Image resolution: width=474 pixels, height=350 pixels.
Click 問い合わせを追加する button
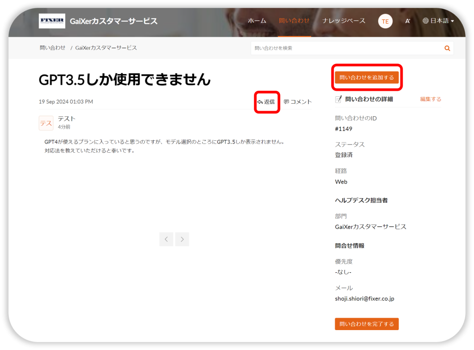coord(367,77)
